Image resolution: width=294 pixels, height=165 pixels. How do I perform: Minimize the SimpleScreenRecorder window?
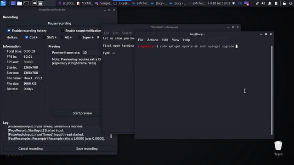pyautogui.click(x=105, y=10)
